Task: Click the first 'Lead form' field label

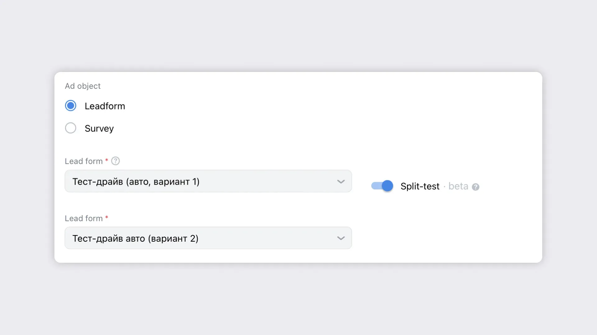Action: click(84, 161)
